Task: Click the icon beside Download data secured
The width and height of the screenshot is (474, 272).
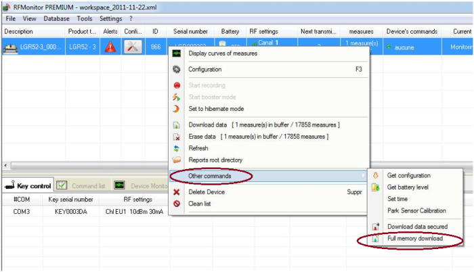Action: click(x=375, y=227)
